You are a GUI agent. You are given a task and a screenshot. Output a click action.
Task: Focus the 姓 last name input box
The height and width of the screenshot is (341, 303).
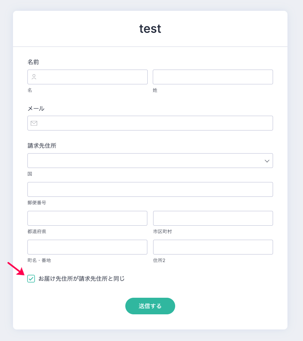213,77
